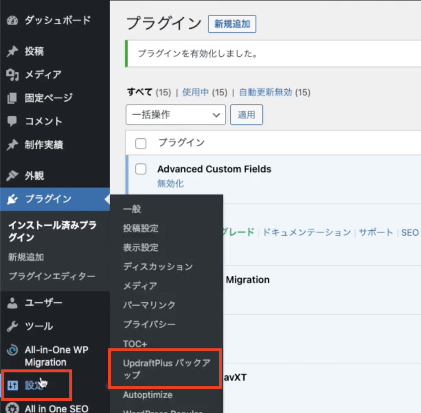Click the 固定ページ pages icon
The height and width of the screenshot is (413, 421).
click(13, 98)
